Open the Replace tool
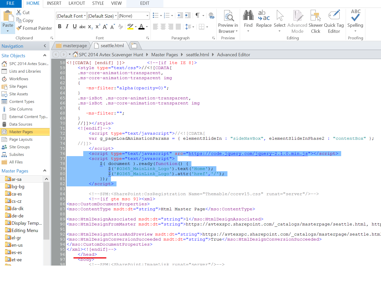The height and width of the screenshot is (286, 381). point(264,16)
